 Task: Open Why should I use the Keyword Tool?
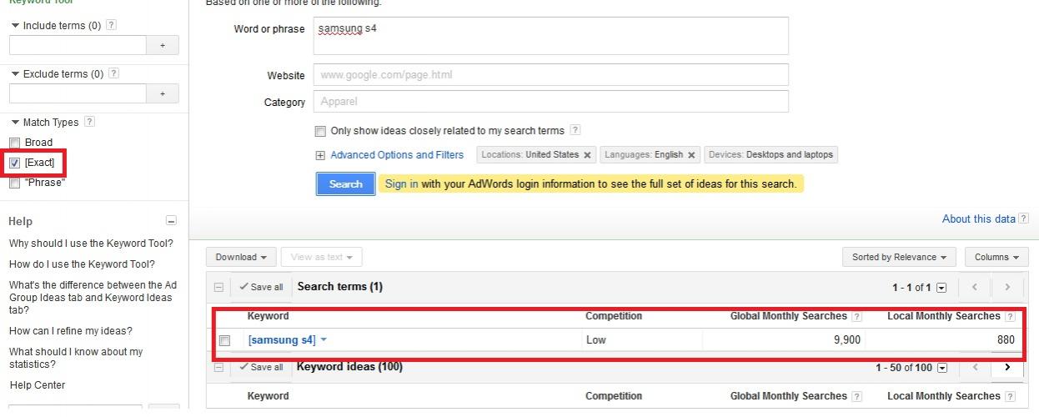click(91, 244)
